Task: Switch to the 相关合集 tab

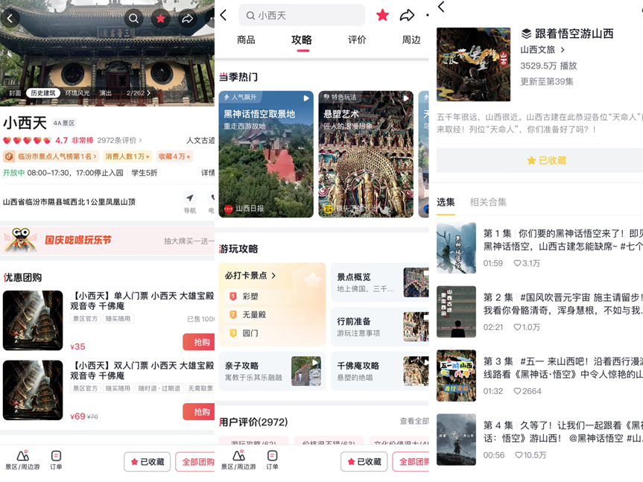Action: point(488,202)
